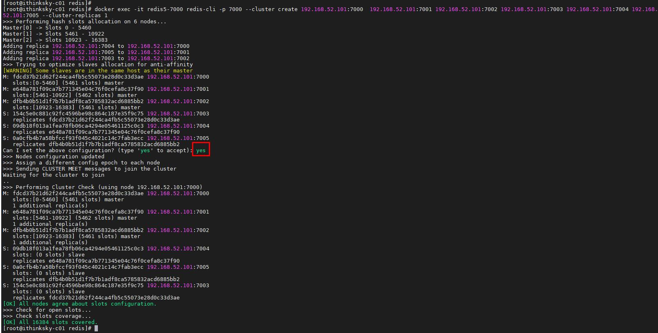Click the green 'yes' answer text
This screenshot has width=658, height=333.
201,150
